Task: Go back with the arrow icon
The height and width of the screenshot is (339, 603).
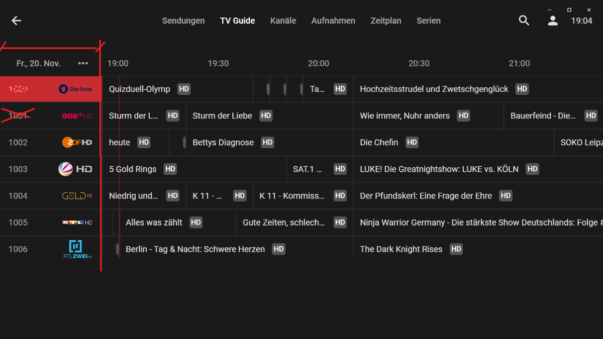Action: coord(17,21)
